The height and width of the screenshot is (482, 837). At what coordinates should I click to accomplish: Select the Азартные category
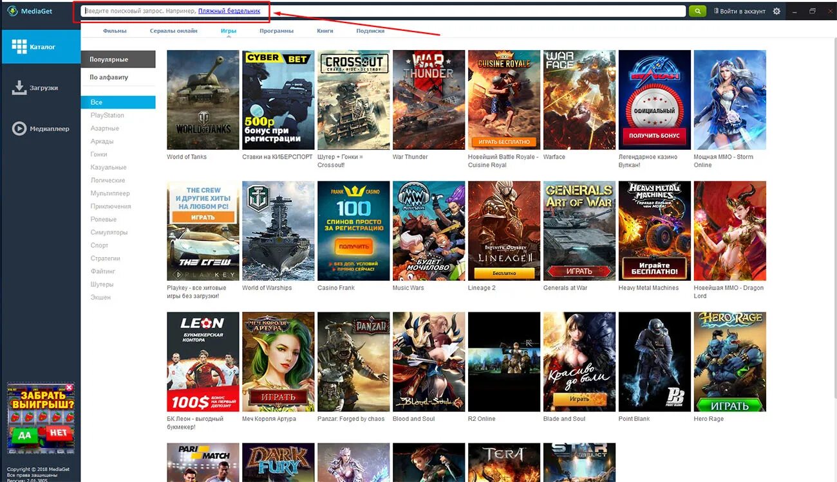coord(105,129)
